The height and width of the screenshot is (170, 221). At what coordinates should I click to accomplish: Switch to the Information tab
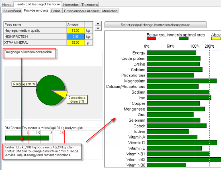coord(71,4)
